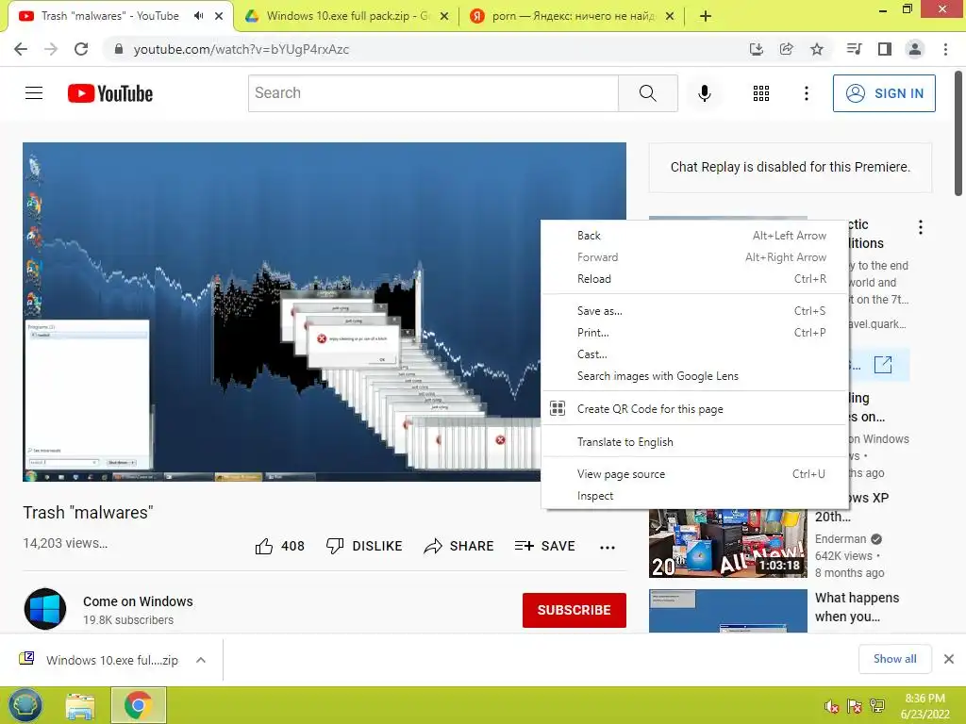The height and width of the screenshot is (724, 966).
Task: Open the Windows Start orb
Action: coord(25,705)
